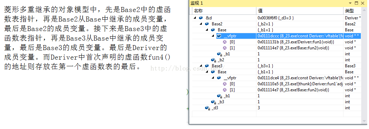Viewport: 369px width, 129px height.
Task: Click the int type cell of _d3
Action: coord(347,108)
